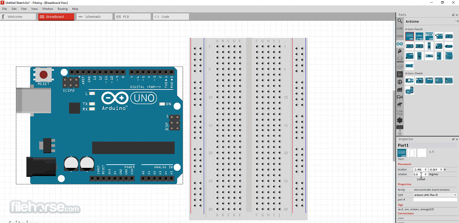This screenshot has width=459, height=223.
Task: Toggle the Locked checkbox
Action: pyautogui.click(x=415, y=179)
